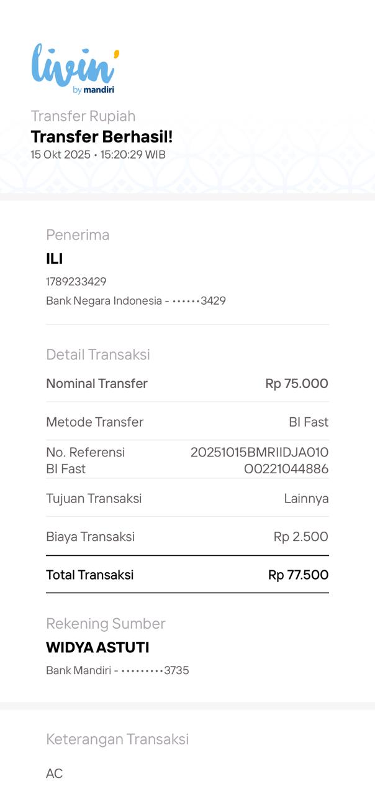Click the Keterangan Transaksi section label
The height and width of the screenshot is (796, 375).
117,739
